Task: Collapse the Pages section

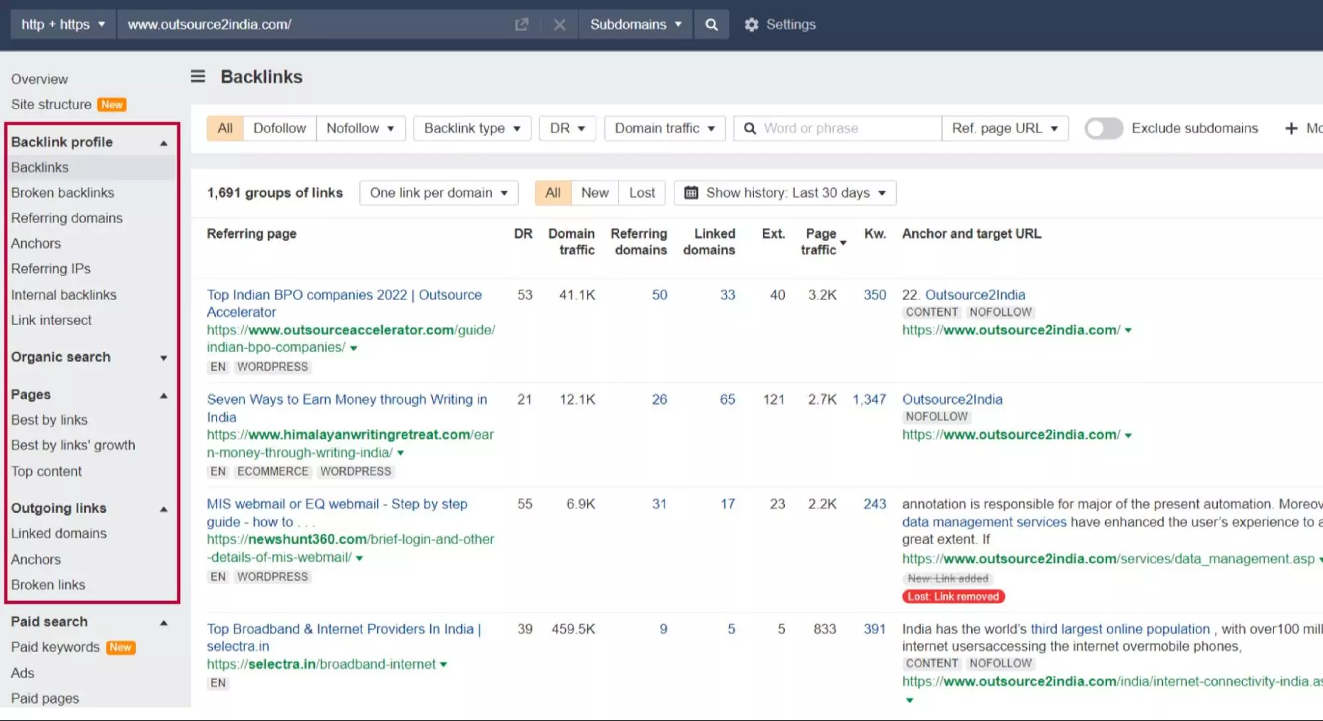Action: point(163,395)
